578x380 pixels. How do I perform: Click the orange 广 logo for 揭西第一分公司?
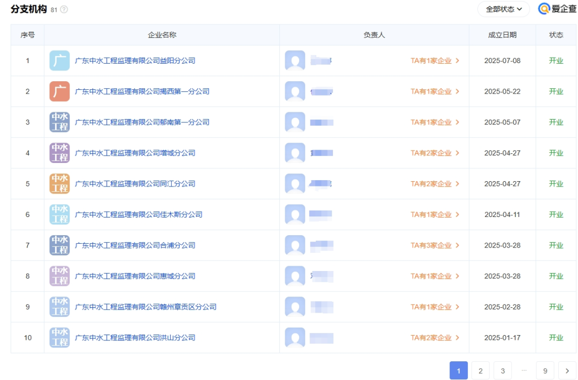(59, 91)
